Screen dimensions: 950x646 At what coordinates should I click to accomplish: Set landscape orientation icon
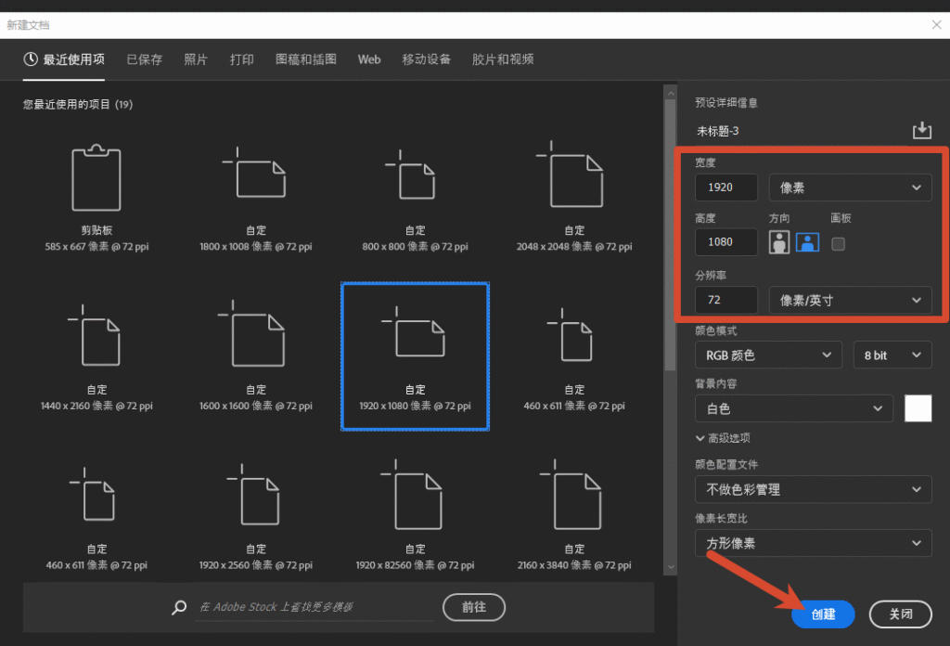pyautogui.click(x=808, y=242)
